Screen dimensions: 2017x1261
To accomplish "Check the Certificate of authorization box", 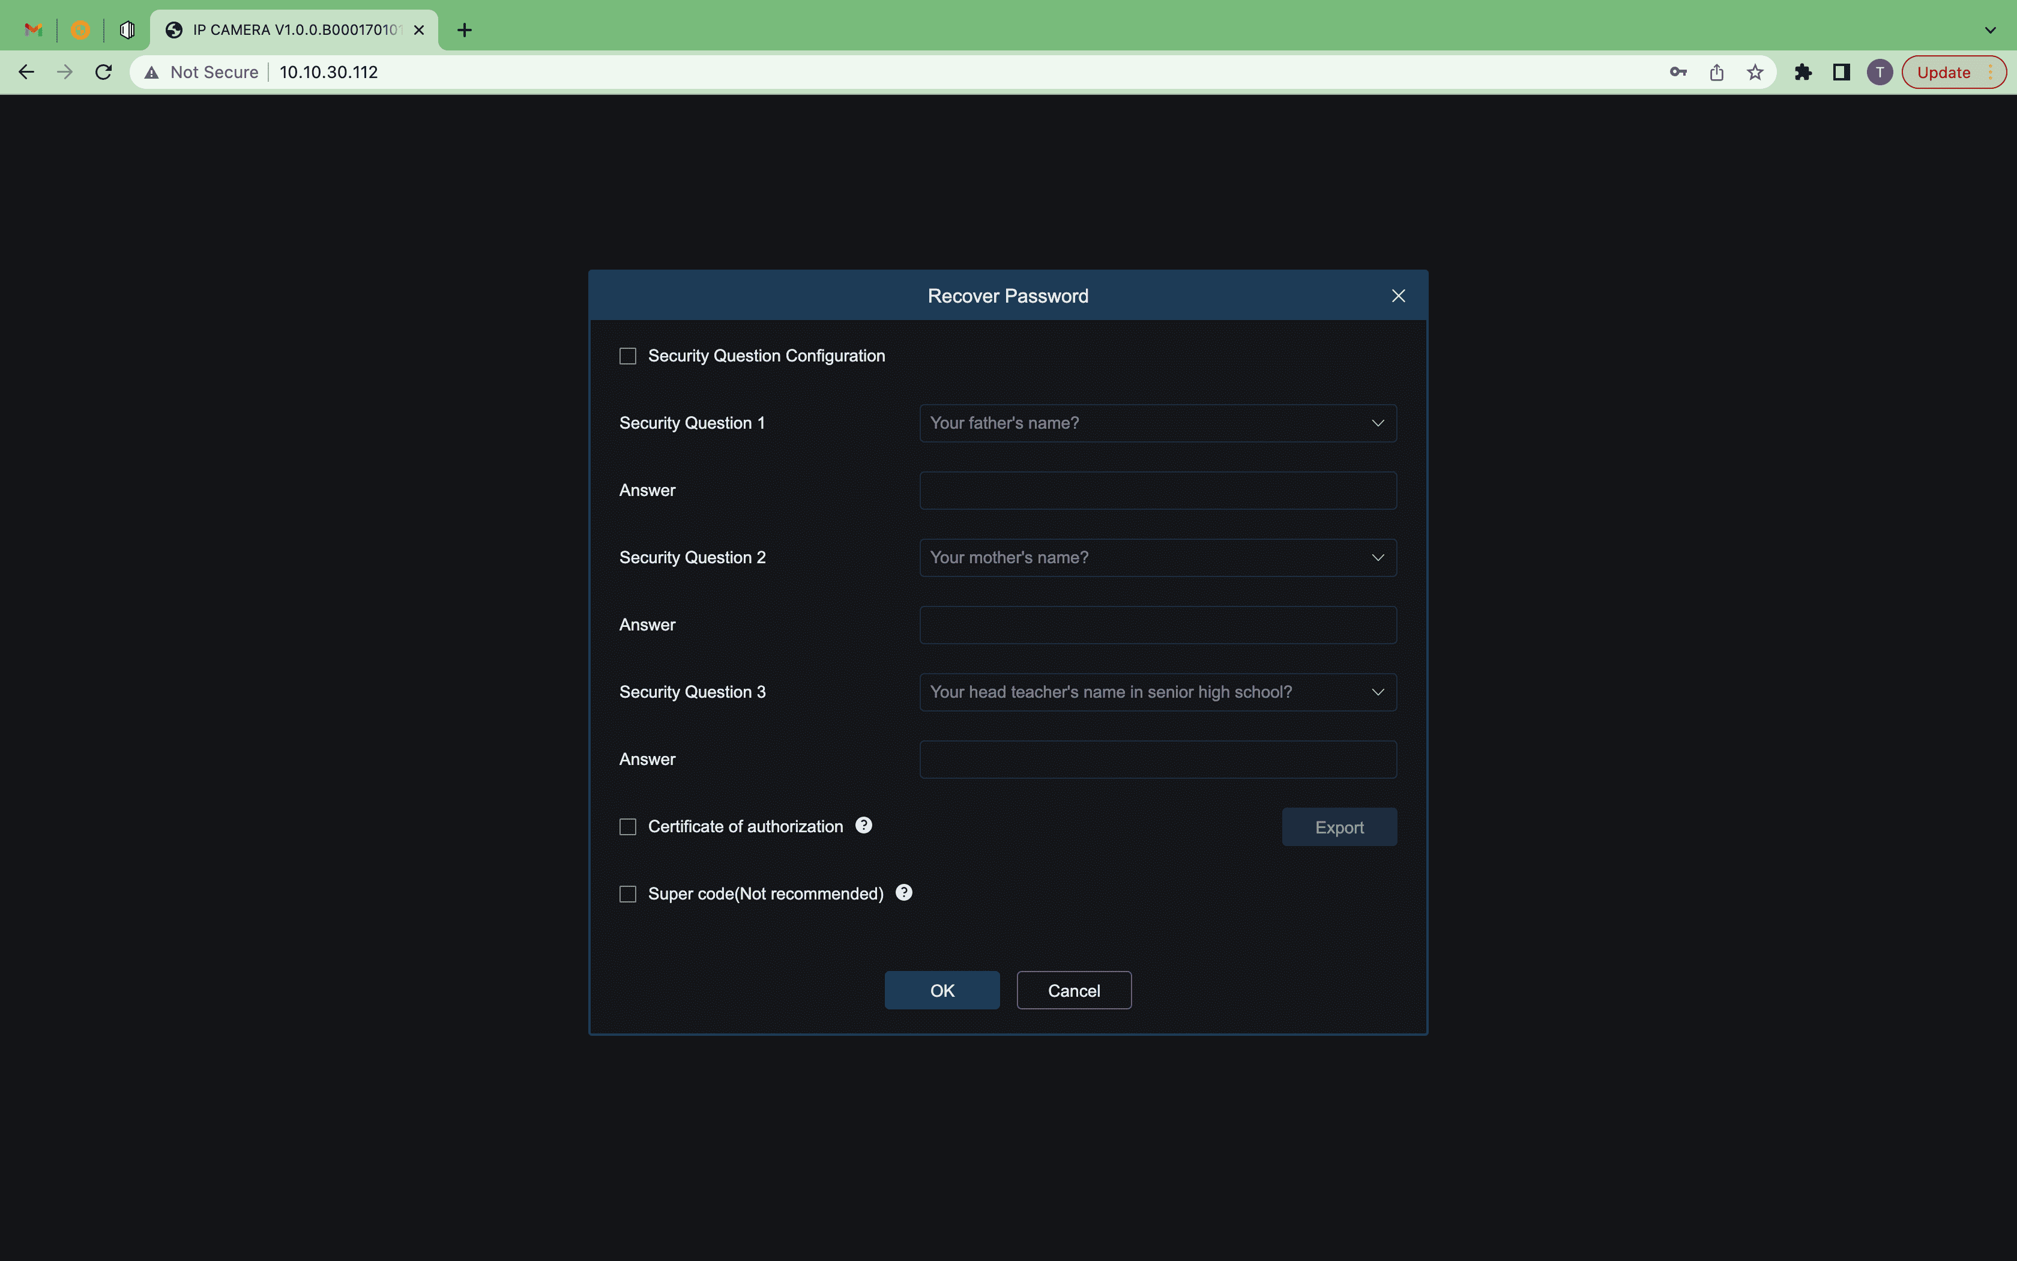I will point(627,826).
